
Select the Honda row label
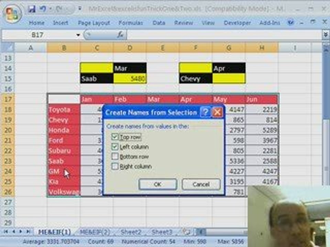[64, 130]
